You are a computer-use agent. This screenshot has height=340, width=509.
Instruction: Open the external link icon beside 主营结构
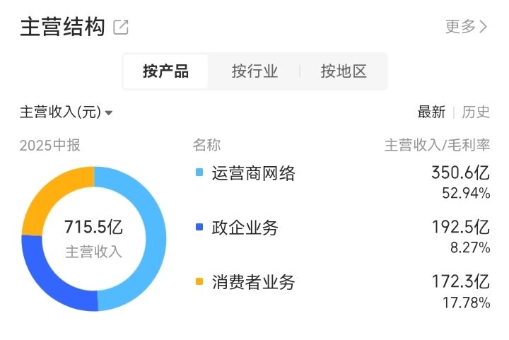click(121, 28)
